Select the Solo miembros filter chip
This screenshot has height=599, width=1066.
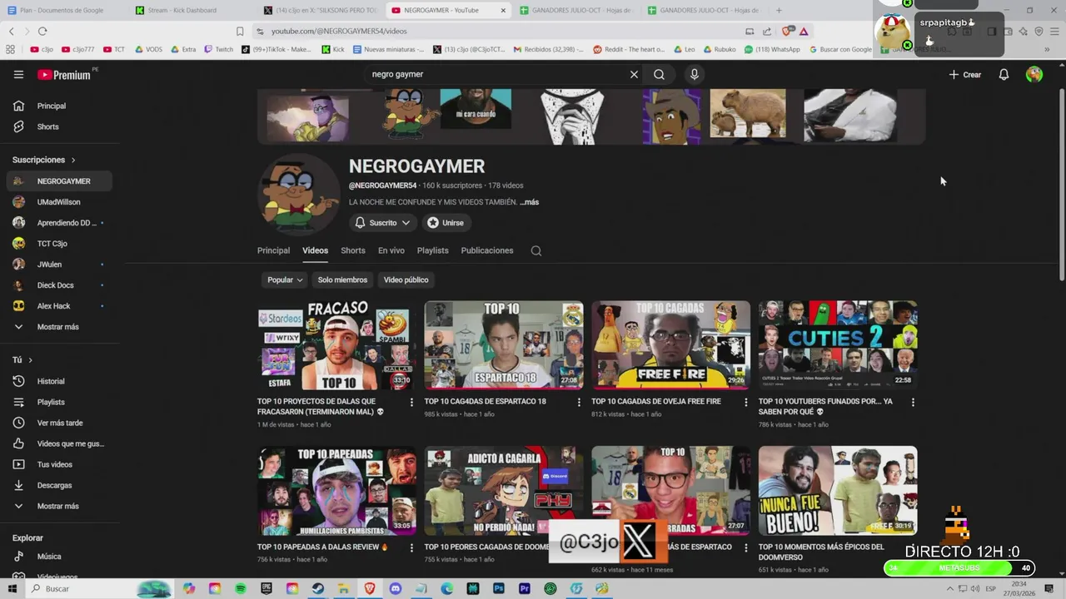point(342,280)
